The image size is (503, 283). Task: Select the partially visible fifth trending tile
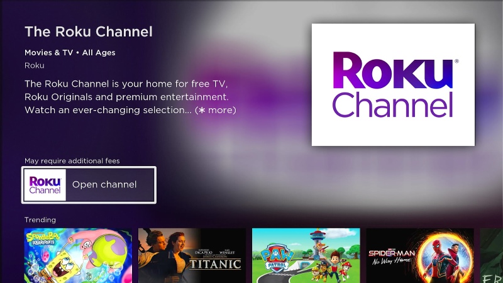point(492,256)
